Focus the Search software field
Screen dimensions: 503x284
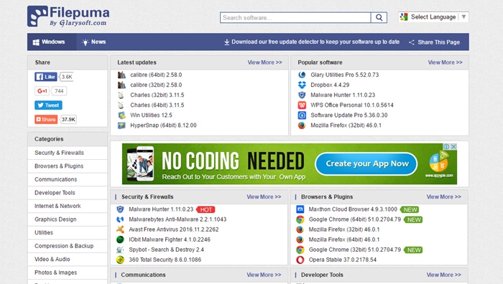[x=295, y=18]
